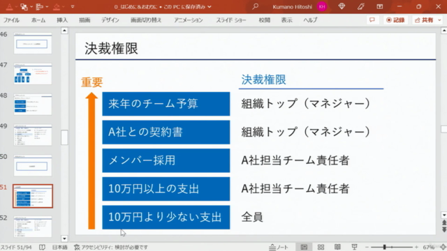
Task: Open dropdown arrow beside font color icon
Action: coord(16,6)
